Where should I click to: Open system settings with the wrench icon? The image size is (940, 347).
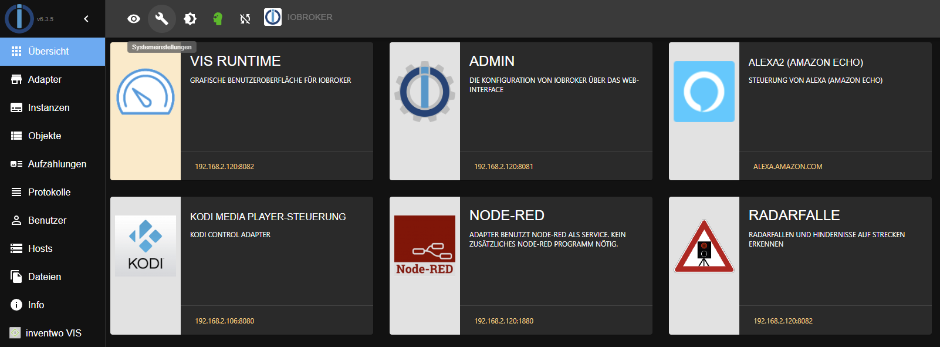click(162, 19)
